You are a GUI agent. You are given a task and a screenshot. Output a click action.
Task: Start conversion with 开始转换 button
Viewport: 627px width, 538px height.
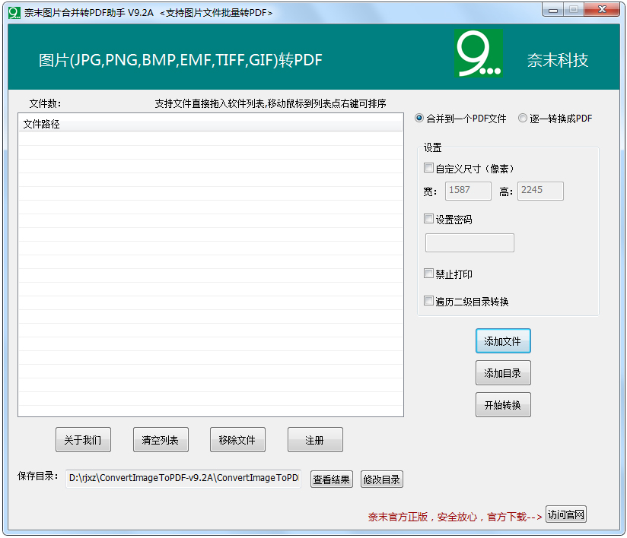(x=503, y=404)
